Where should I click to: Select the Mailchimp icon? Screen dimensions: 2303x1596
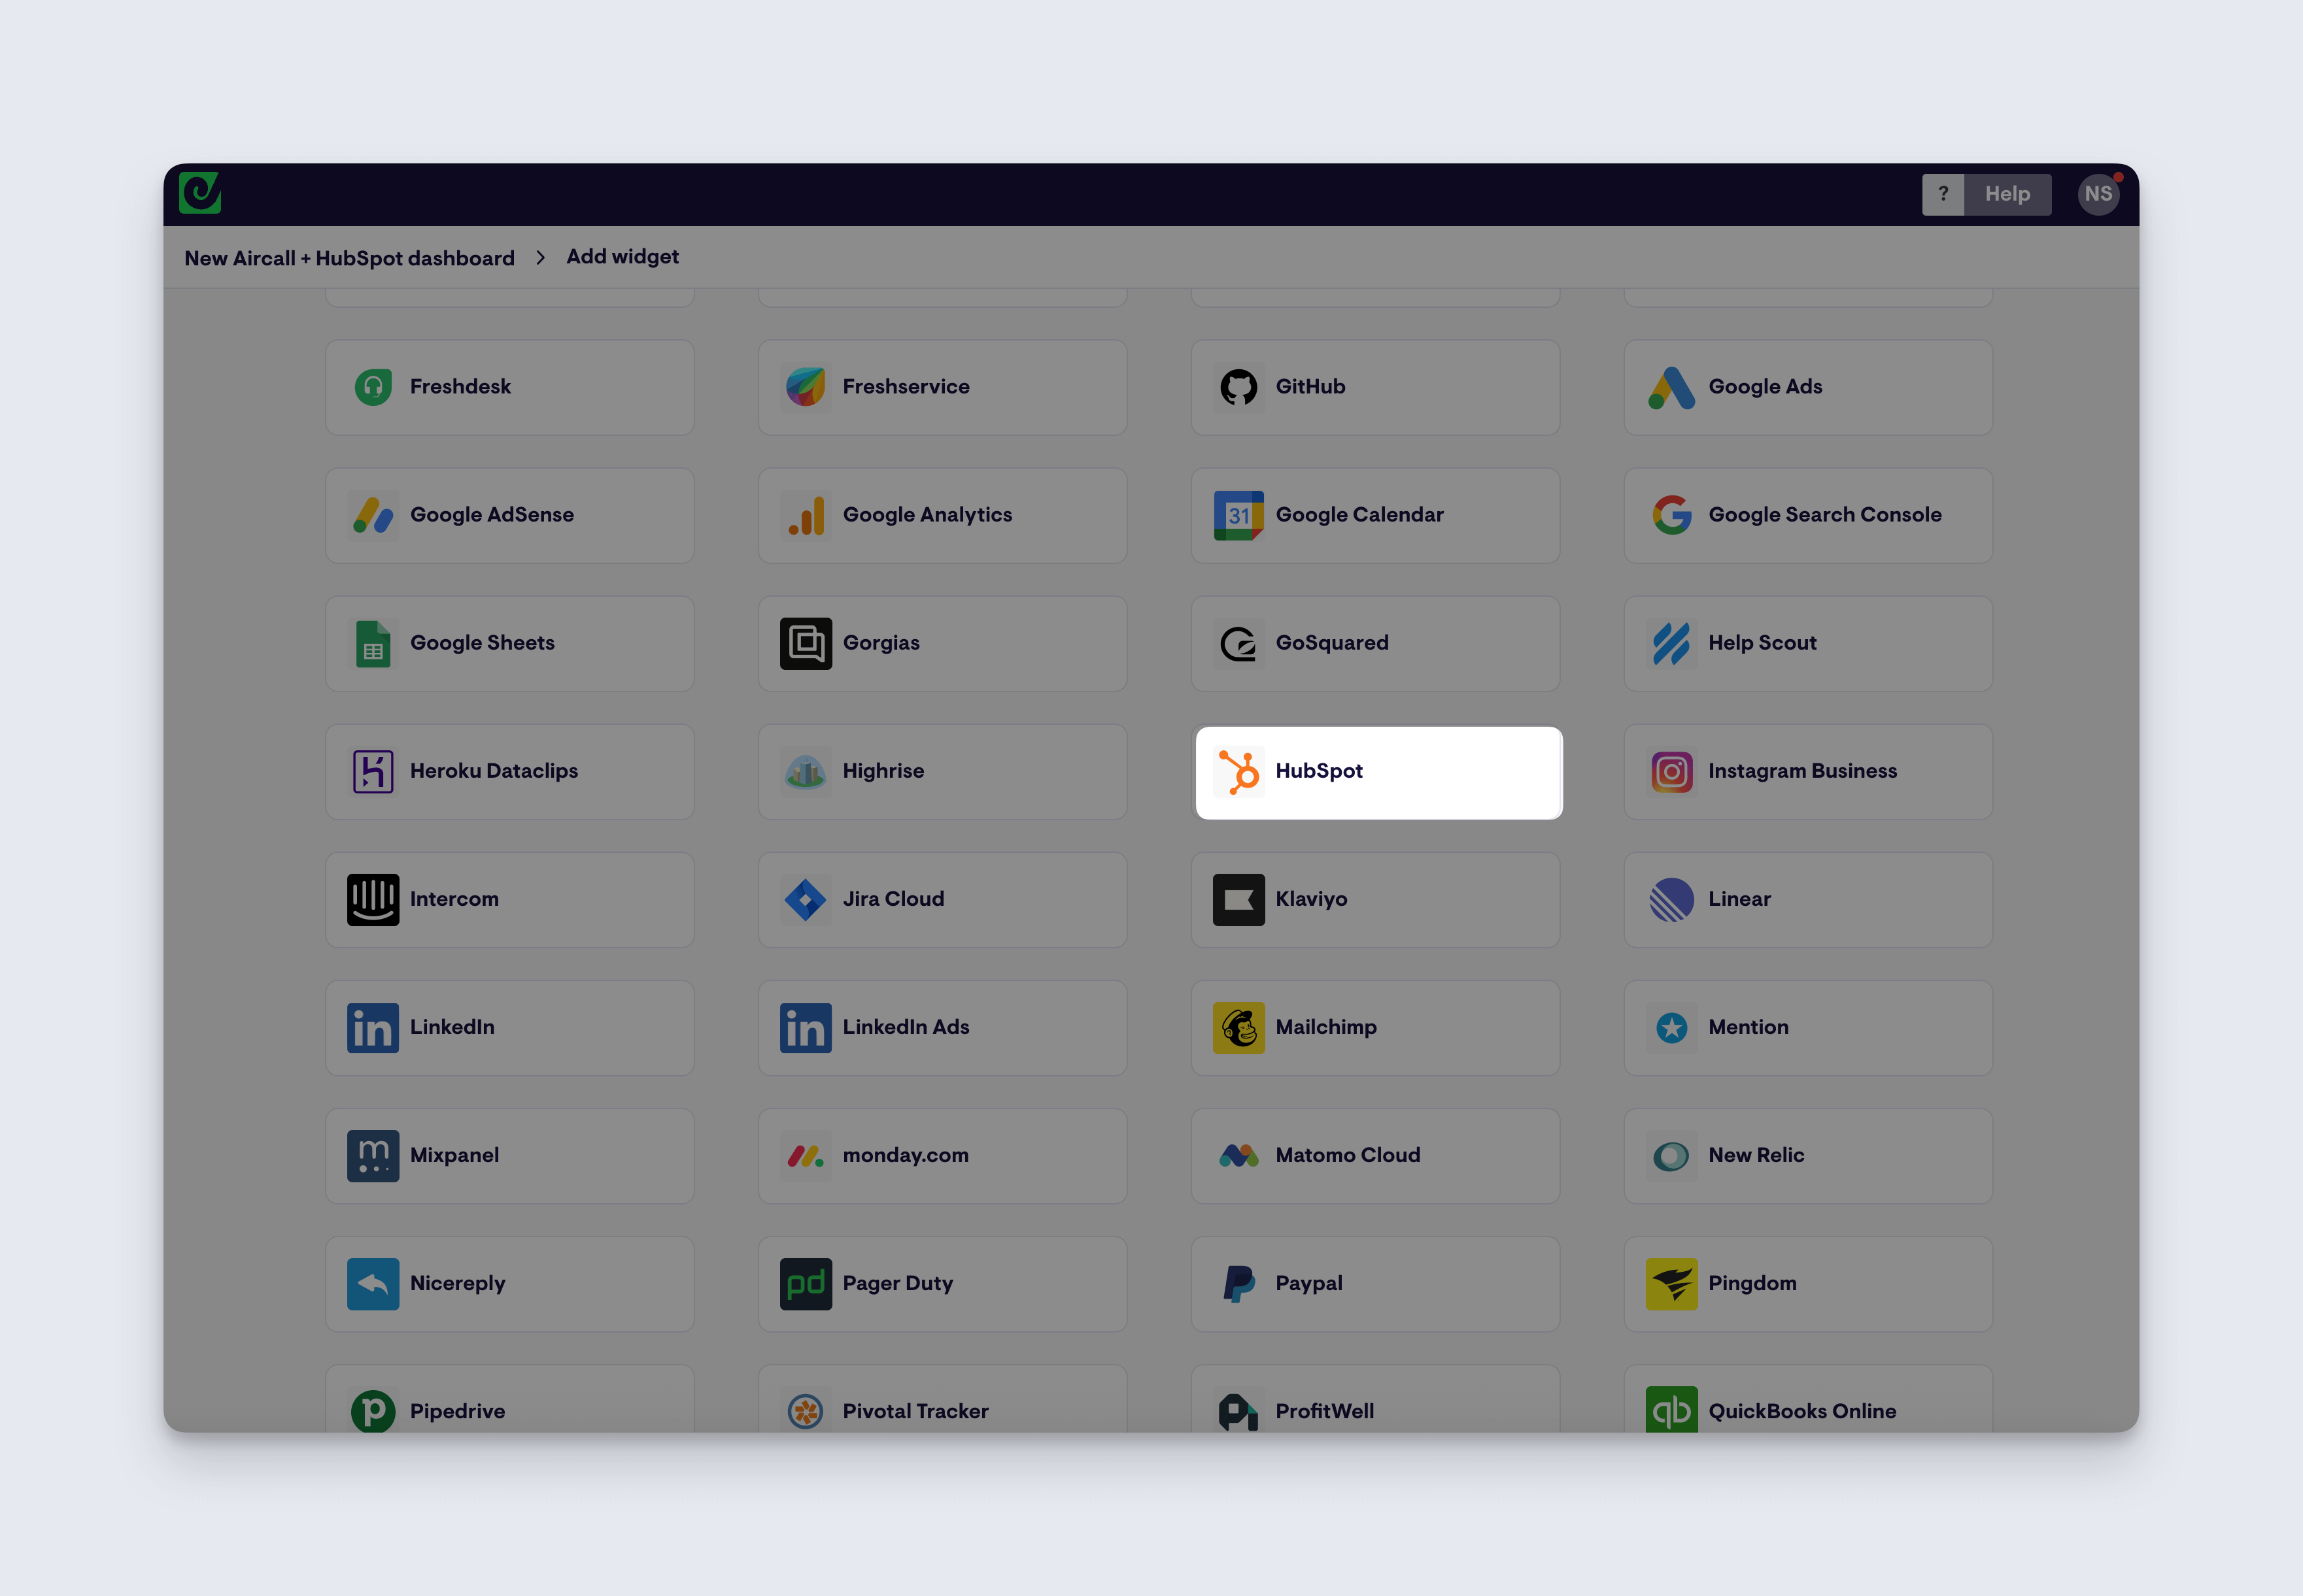[x=1238, y=1027]
